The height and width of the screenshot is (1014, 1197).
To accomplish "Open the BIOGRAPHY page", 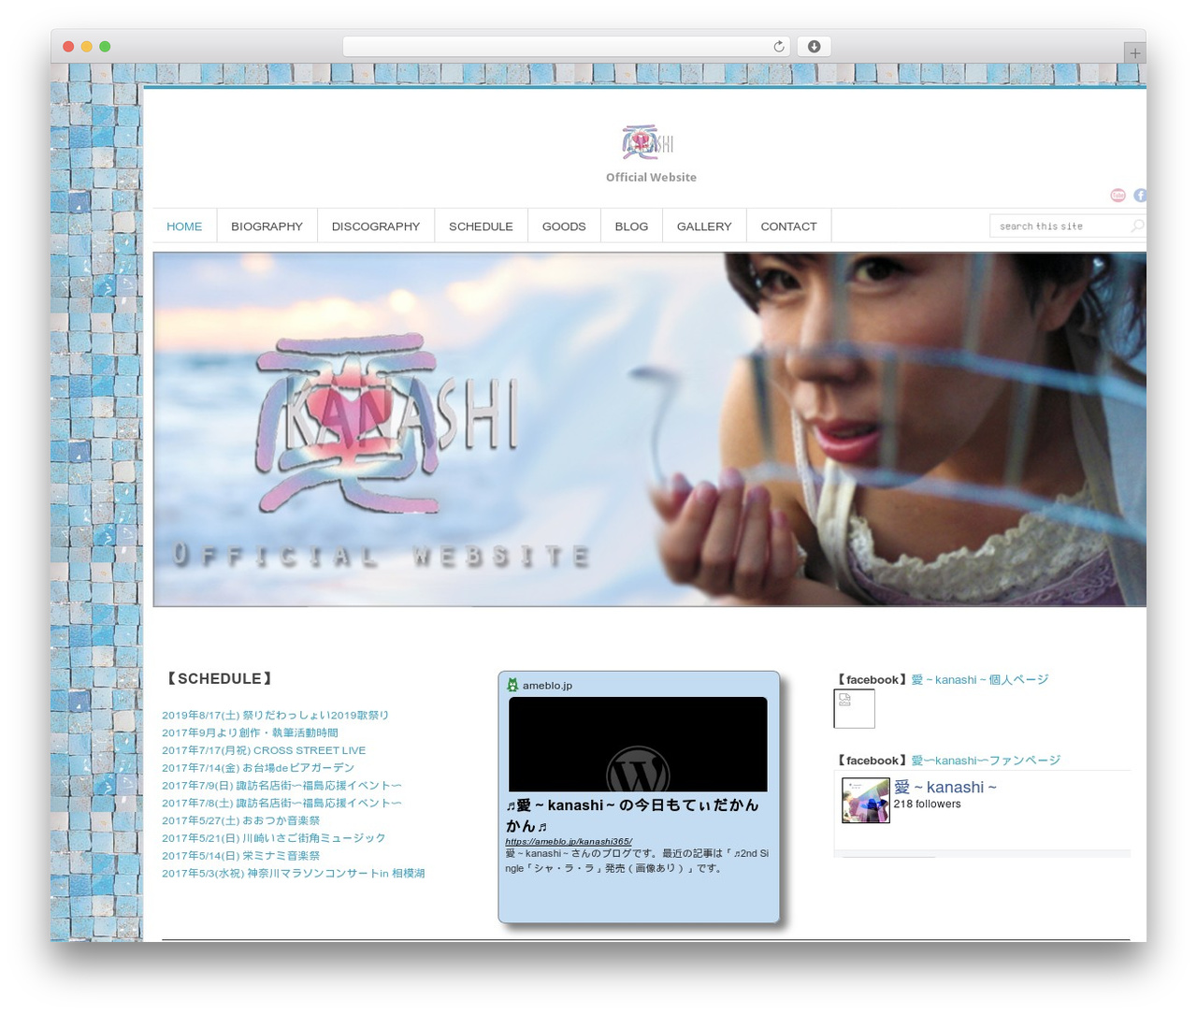I will coord(267,226).
